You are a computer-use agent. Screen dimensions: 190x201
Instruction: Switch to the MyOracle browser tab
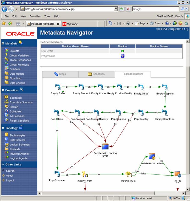coord(79,24)
